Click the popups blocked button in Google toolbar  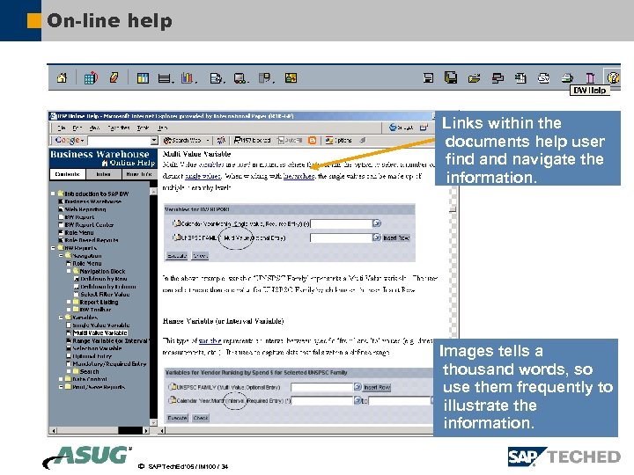[x=252, y=140]
